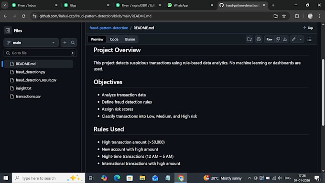Open Microsoft Store from taskbar
This screenshot has width=325, height=183.
coord(130,178)
